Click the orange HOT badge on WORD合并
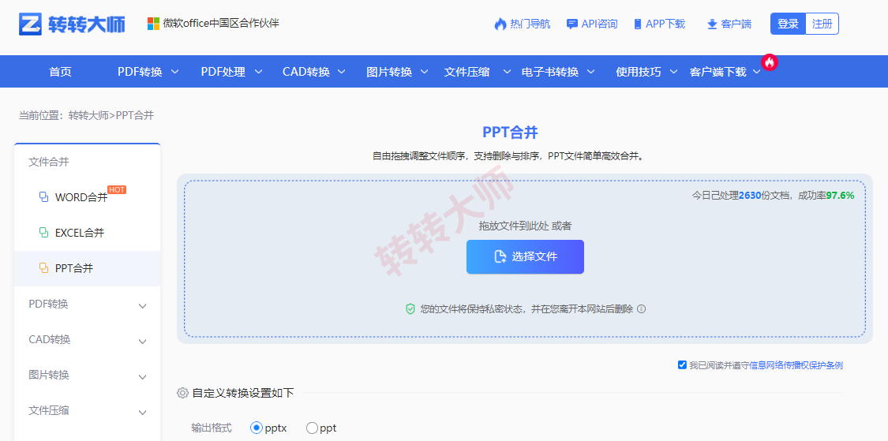This screenshot has height=441, width=888. [117, 189]
